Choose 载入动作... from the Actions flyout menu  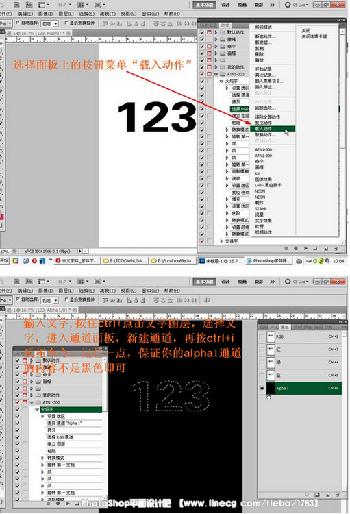pyautogui.click(x=273, y=129)
